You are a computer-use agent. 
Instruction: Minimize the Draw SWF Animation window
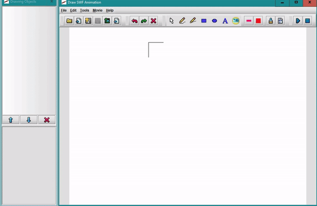pos(282,3)
